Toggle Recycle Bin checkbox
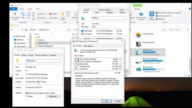 pos(76,64)
